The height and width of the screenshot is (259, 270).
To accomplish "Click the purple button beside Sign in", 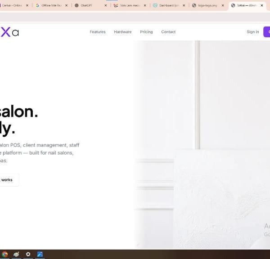I will coord(267,32).
